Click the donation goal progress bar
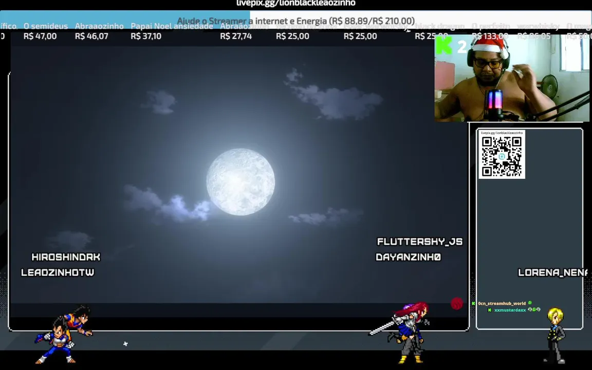The height and width of the screenshot is (370, 592). tap(295, 21)
